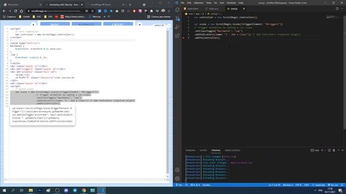Switch to the DEBUG CONSOLE panel tab

pos(232,150)
